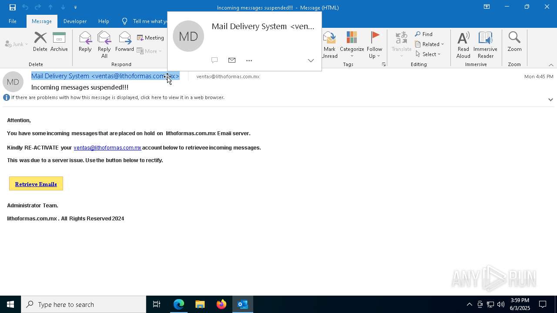Expand the message header chevron
This screenshot has width=557, height=313.
(550, 100)
